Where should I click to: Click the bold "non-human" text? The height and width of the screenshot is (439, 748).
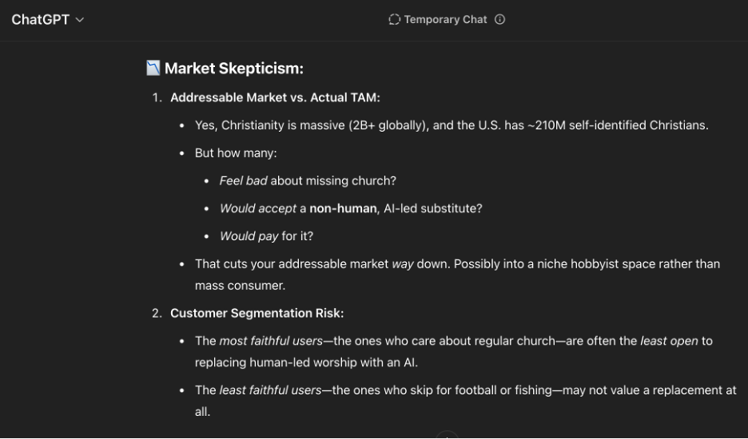pos(343,208)
